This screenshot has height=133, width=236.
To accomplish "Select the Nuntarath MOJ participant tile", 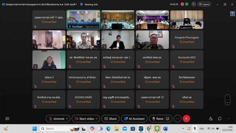I will point(187,60).
